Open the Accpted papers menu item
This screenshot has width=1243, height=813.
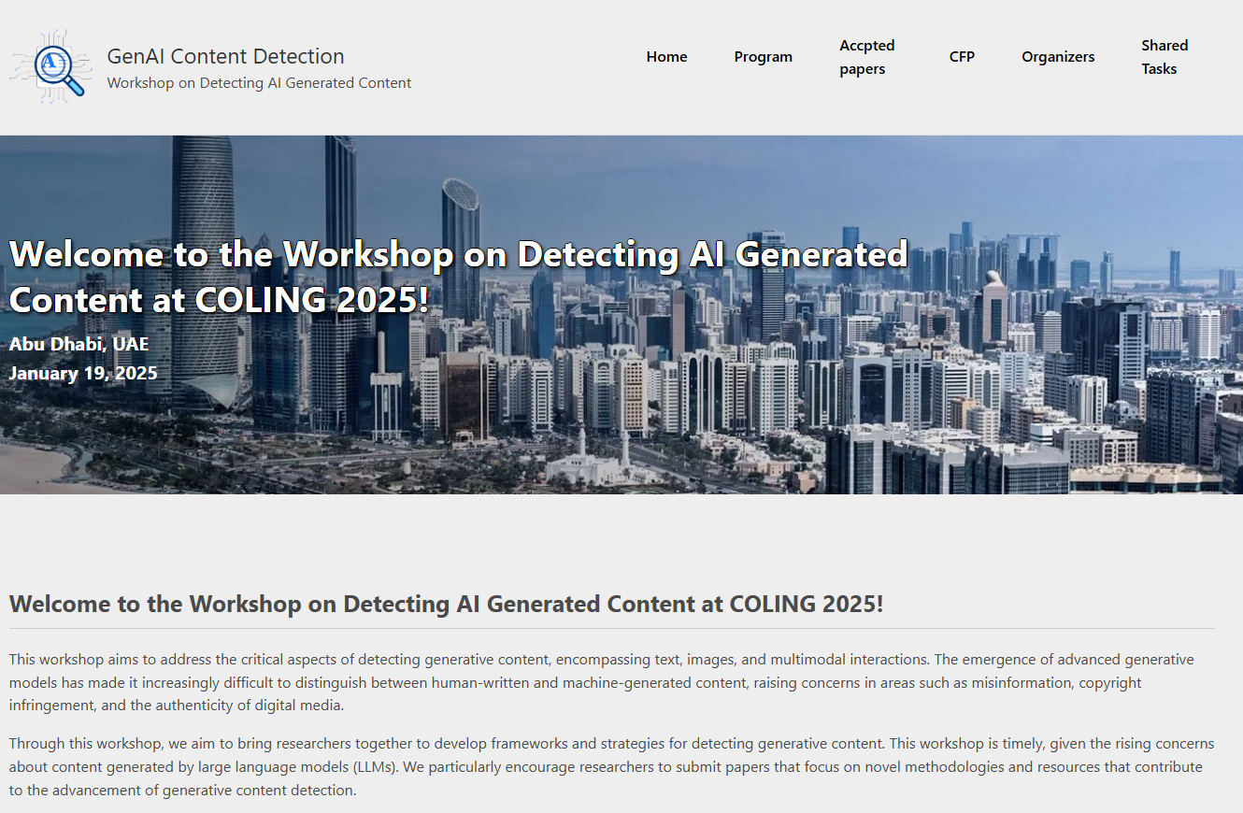coord(867,57)
